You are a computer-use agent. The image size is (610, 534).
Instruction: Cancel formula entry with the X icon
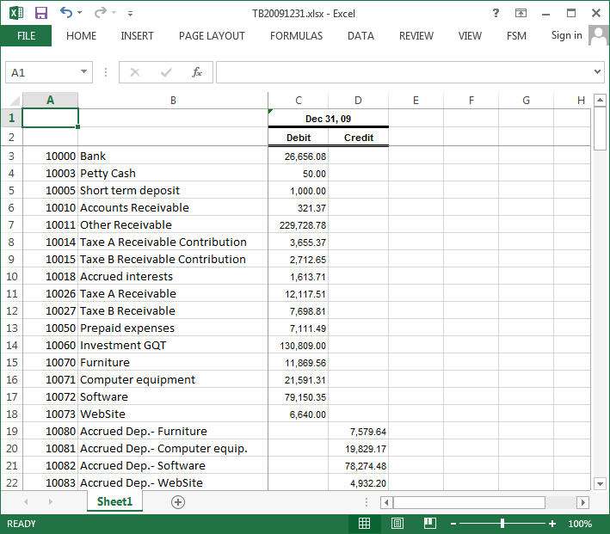[134, 72]
